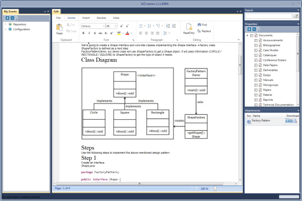Screen dimensions: 302x201
Task: Open the font name dropdown
Action: tap(104, 26)
